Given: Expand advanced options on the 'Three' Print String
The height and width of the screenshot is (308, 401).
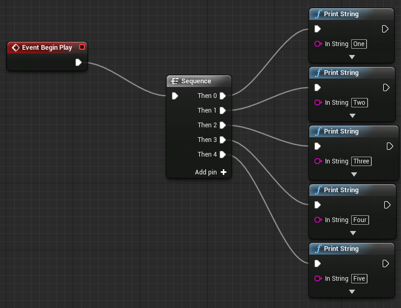Looking at the screenshot, I should point(354,174).
